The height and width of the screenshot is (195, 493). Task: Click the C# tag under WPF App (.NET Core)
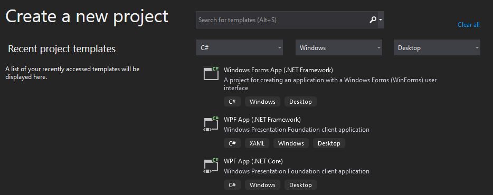[232, 185]
